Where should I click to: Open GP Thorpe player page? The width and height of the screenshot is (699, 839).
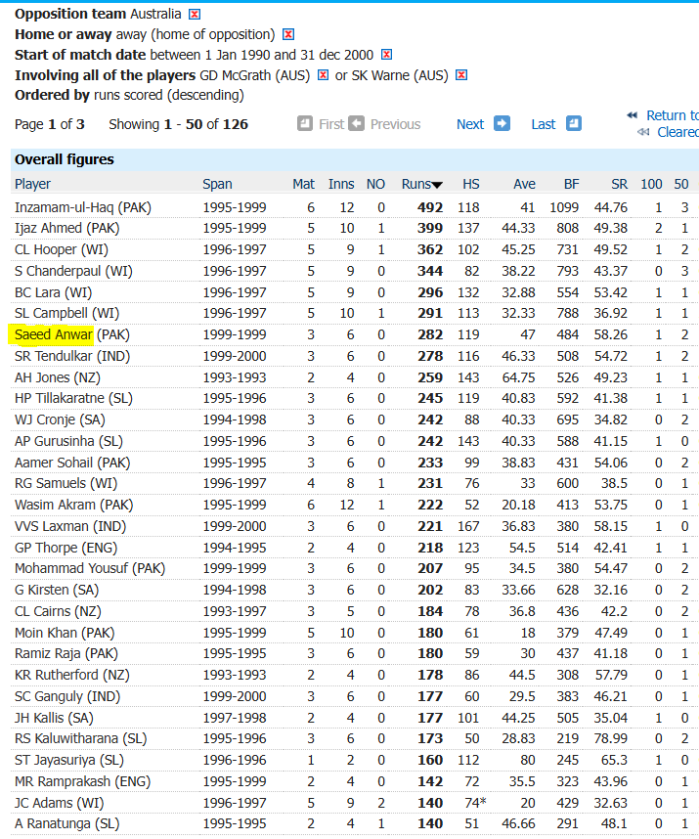46,548
